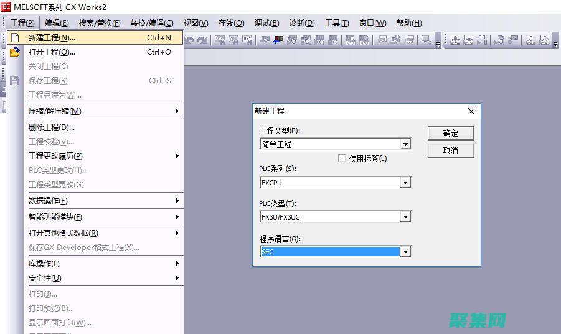Open the 调试(B) menu
The image size is (561, 334).
coord(267,23)
